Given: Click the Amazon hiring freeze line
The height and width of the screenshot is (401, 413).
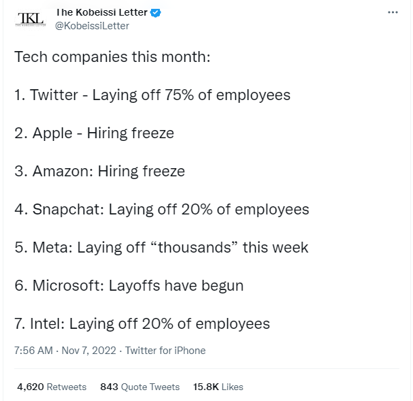Looking at the screenshot, I should tap(100, 172).
